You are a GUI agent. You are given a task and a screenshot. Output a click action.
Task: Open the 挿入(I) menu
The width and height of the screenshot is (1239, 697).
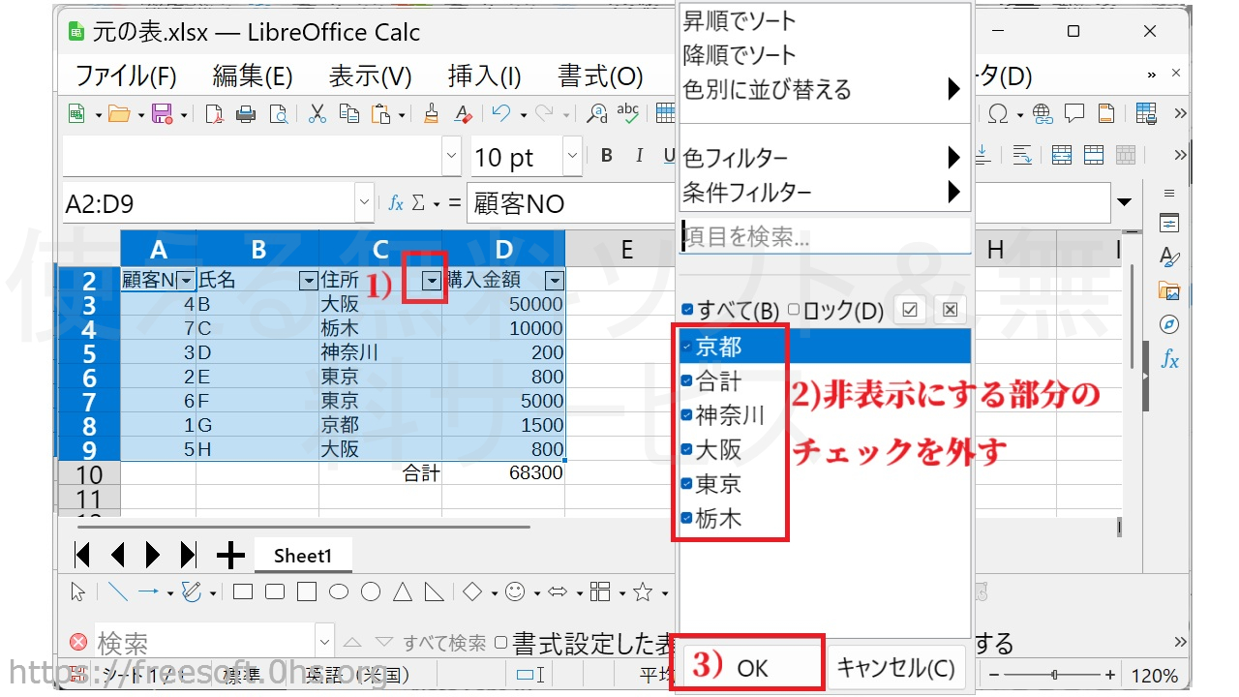coord(484,76)
